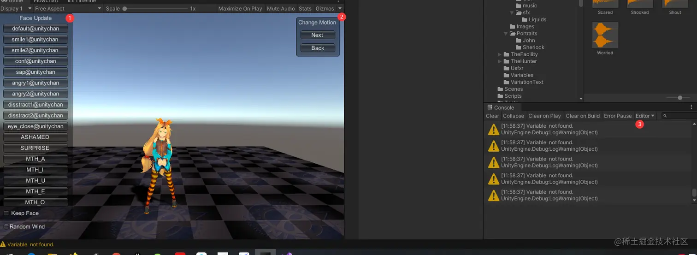The image size is (697, 255).
Task: Select the Scenes folder icon
Action: (x=501, y=89)
